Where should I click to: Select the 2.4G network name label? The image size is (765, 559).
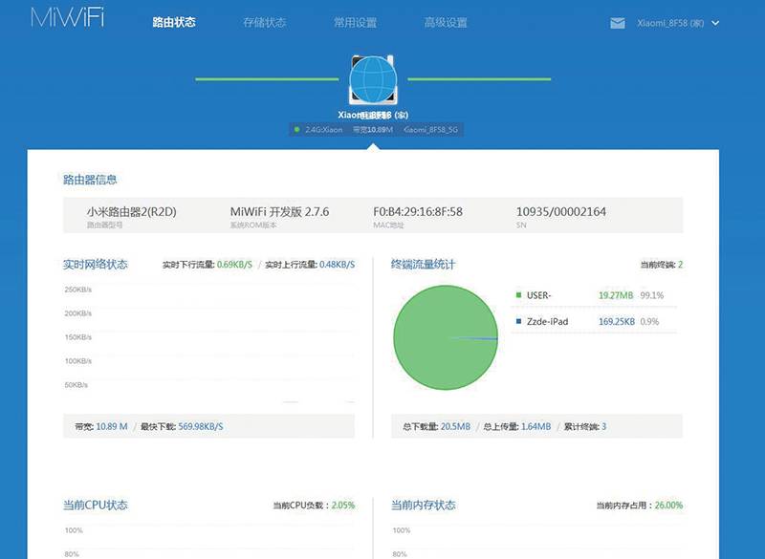pyautogui.click(x=323, y=130)
